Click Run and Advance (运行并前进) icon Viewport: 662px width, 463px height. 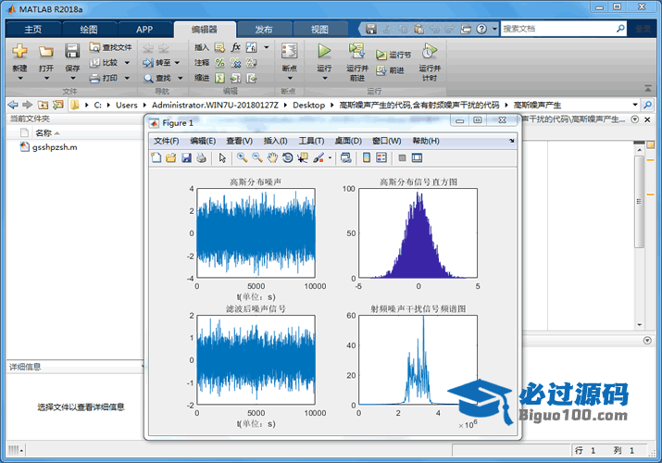[356, 51]
